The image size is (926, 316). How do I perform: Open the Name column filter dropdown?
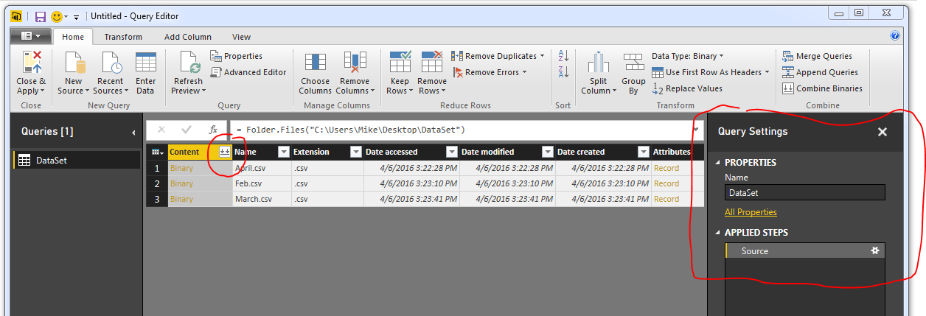point(283,152)
